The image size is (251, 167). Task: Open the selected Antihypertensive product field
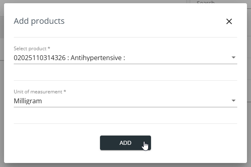(x=125, y=58)
